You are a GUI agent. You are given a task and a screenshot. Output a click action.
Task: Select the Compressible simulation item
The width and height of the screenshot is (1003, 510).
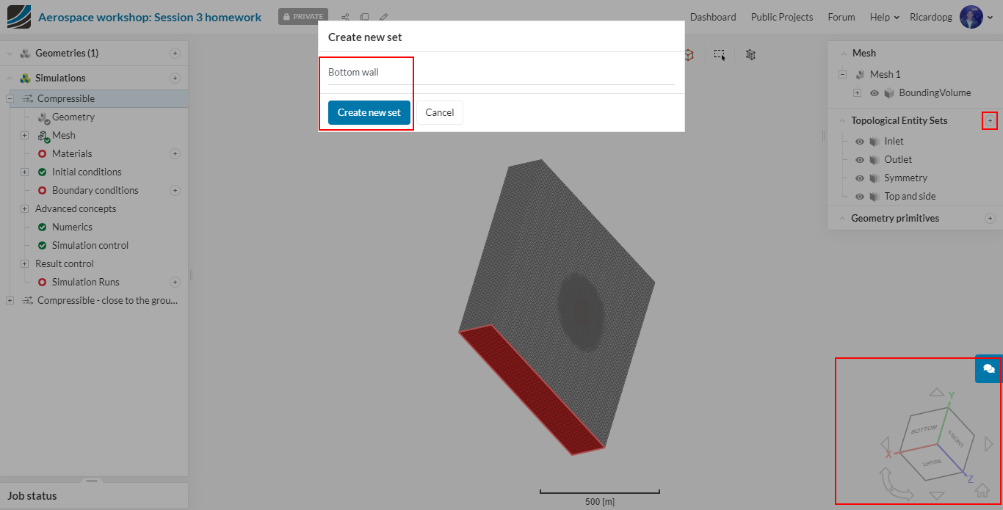coord(66,98)
